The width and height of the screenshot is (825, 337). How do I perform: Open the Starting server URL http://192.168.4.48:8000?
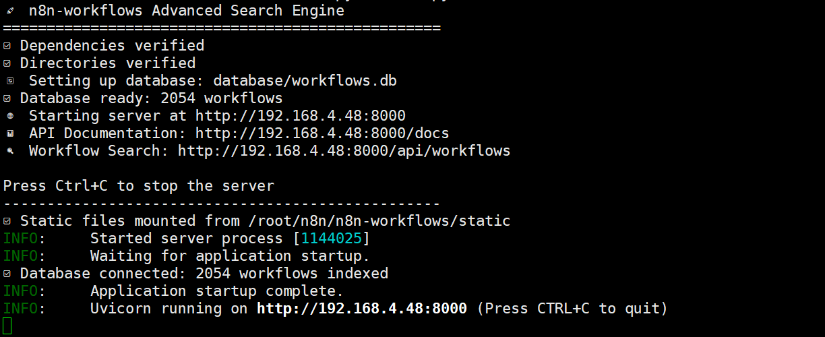(x=301, y=116)
